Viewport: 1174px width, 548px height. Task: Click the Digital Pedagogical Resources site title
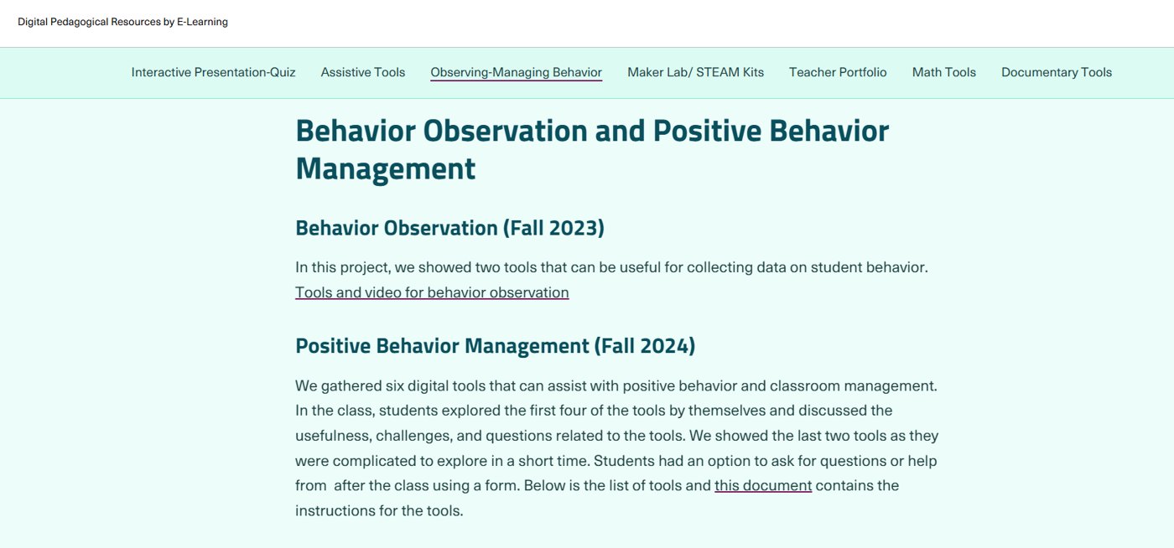point(122,22)
